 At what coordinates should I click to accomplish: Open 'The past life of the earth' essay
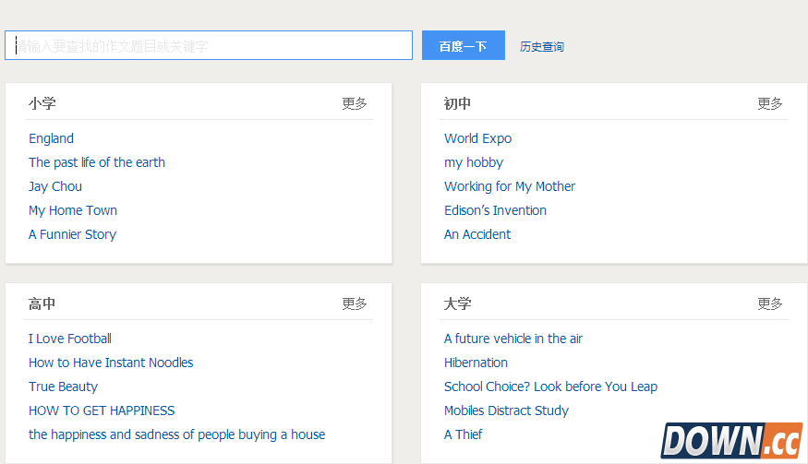pos(97,162)
